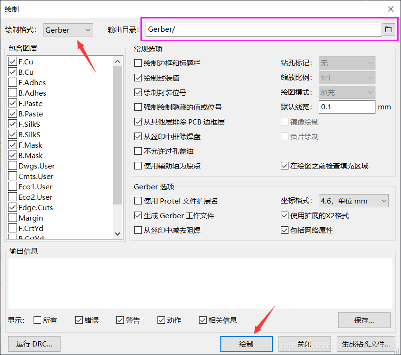Toggle the B.SilkS layer checkbox
This screenshot has height=355, width=401.
(12, 134)
